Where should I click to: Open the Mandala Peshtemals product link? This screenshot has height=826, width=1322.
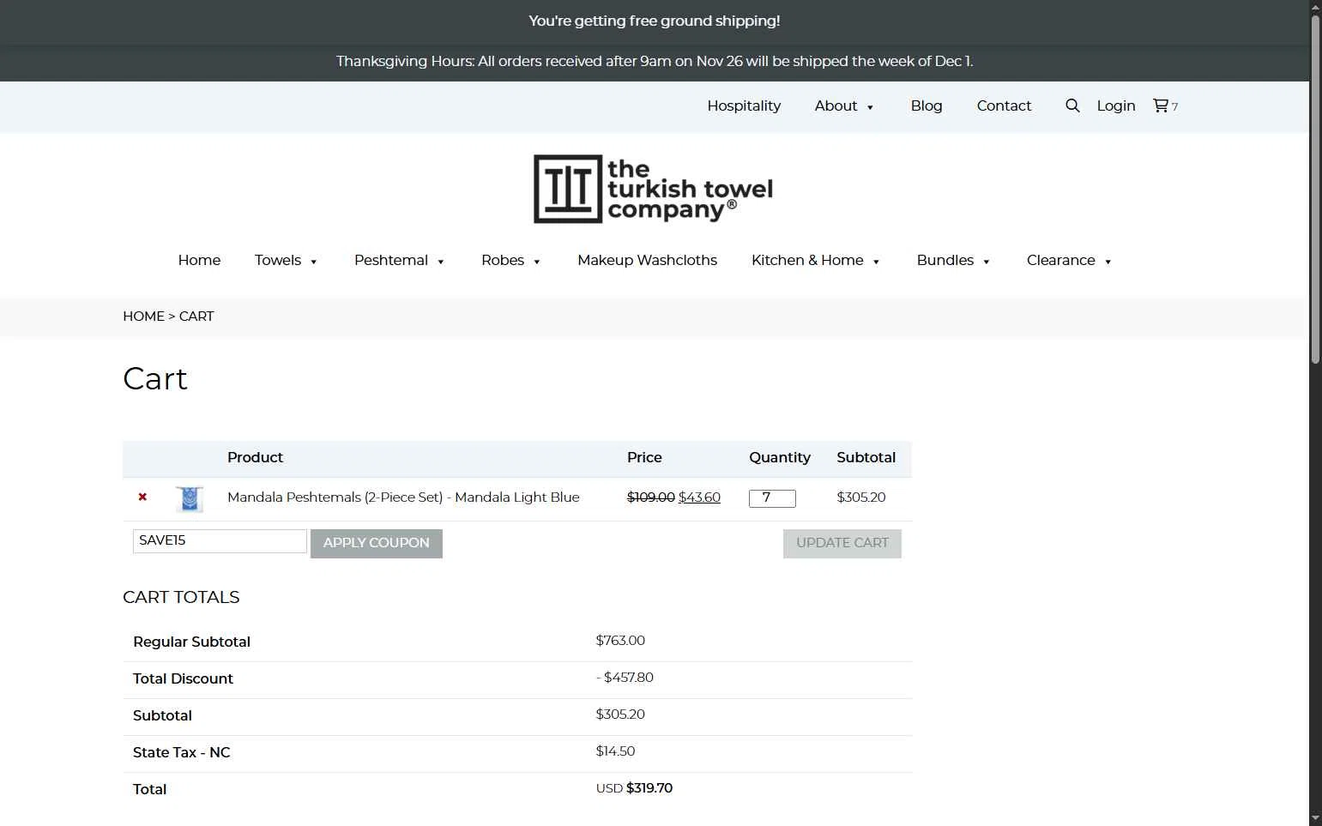[403, 497]
